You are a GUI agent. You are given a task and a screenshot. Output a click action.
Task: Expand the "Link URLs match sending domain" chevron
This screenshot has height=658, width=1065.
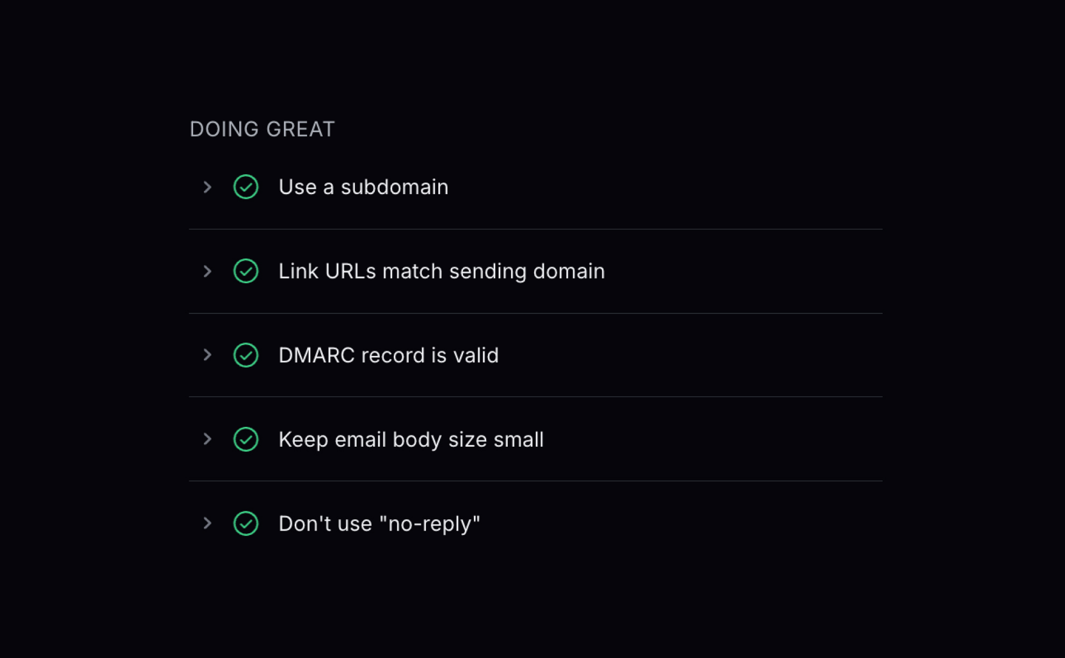208,271
